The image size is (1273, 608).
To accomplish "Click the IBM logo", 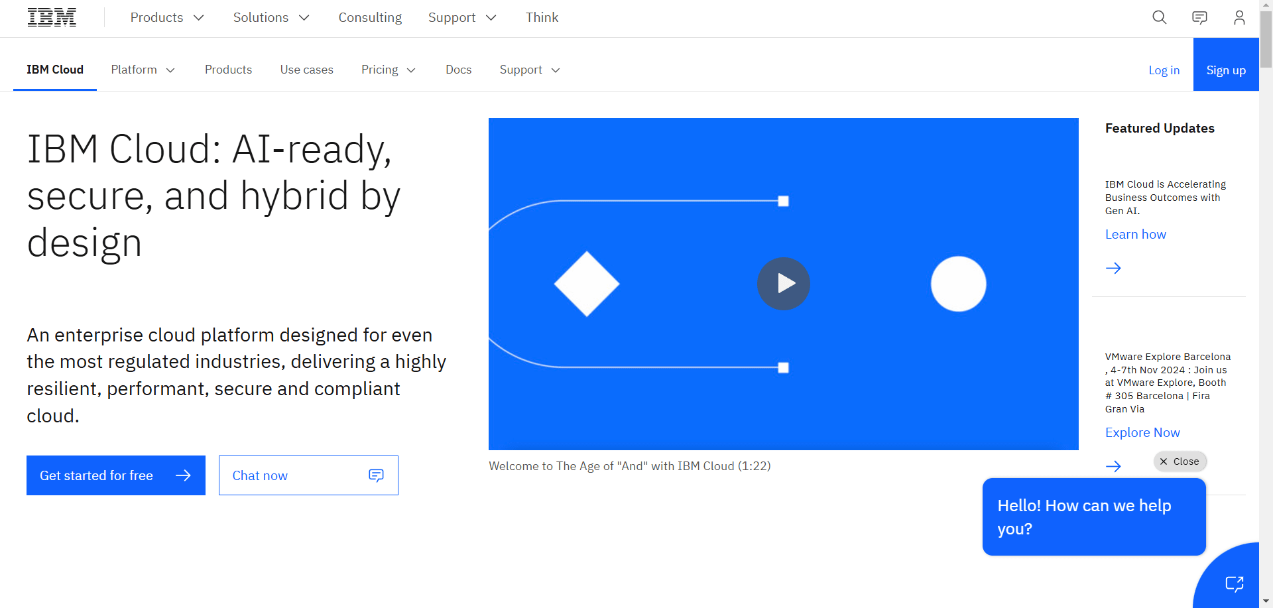I will pyautogui.click(x=52, y=17).
